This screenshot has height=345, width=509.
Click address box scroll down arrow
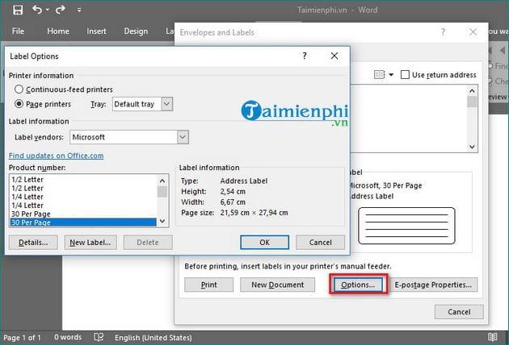472,147
